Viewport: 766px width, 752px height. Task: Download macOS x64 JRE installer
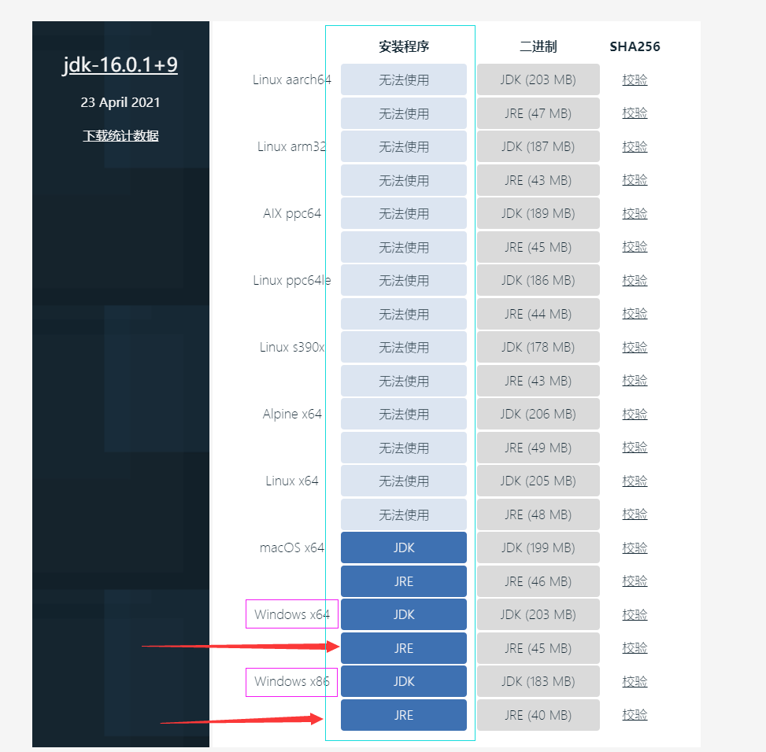click(404, 581)
